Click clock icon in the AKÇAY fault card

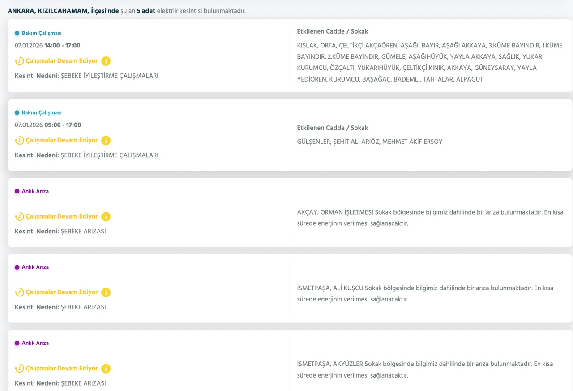(19, 217)
